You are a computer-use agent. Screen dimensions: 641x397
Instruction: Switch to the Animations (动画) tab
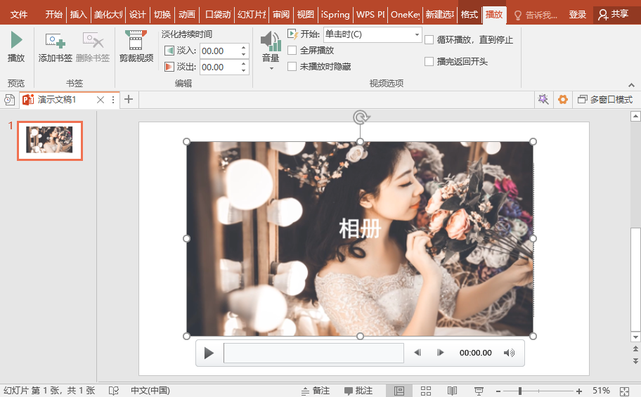[x=187, y=15]
